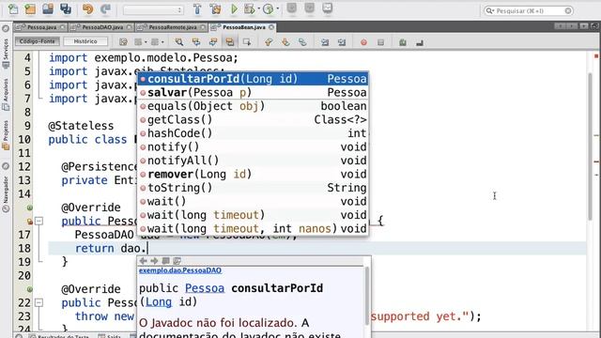Click the Profile Project icon
Viewport: 601px width, 338px height.
coord(268,8)
